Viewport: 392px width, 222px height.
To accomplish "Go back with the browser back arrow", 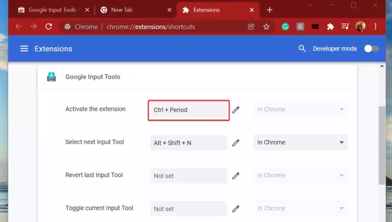I will (18, 26).
